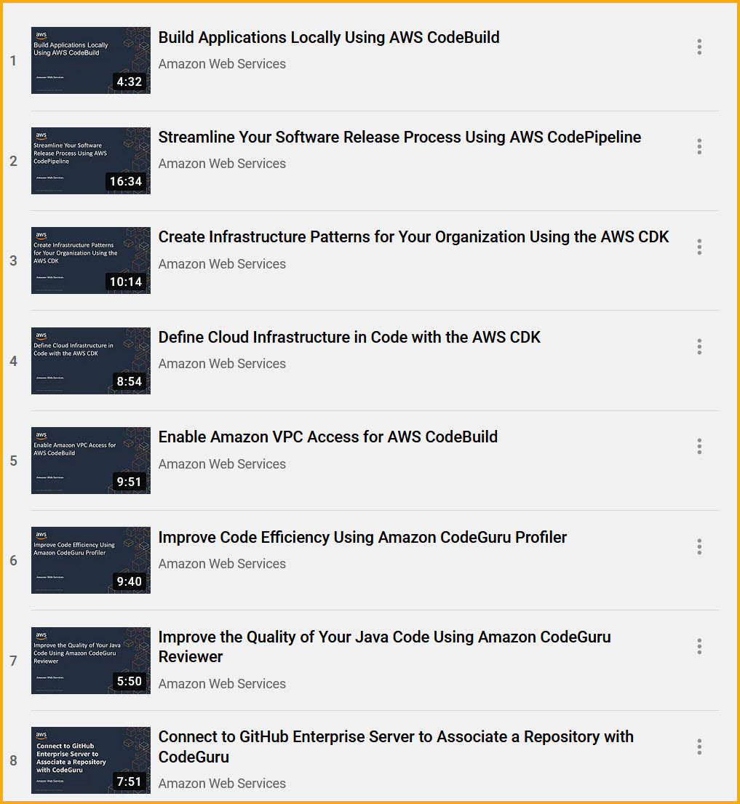
Task: Visit Amazon Web Services channel under CodePipeline video
Action: coord(222,164)
